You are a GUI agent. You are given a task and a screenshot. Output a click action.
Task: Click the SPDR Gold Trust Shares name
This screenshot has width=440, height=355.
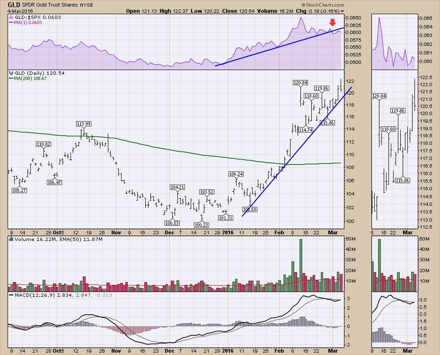click(50, 5)
